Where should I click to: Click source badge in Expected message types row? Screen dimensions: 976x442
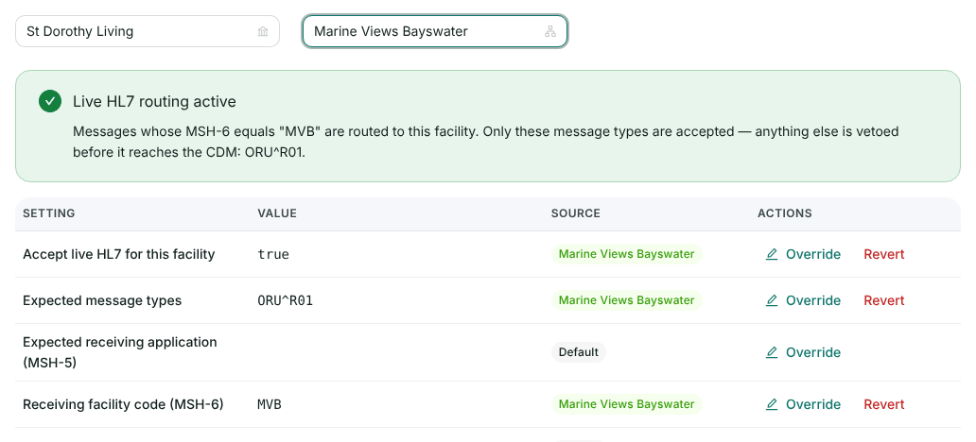626,300
